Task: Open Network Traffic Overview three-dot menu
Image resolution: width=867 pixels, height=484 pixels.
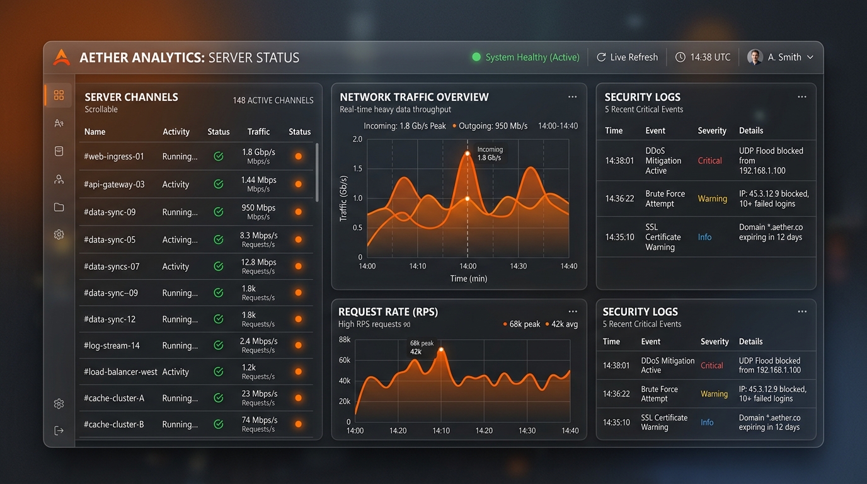Action: [x=572, y=97]
